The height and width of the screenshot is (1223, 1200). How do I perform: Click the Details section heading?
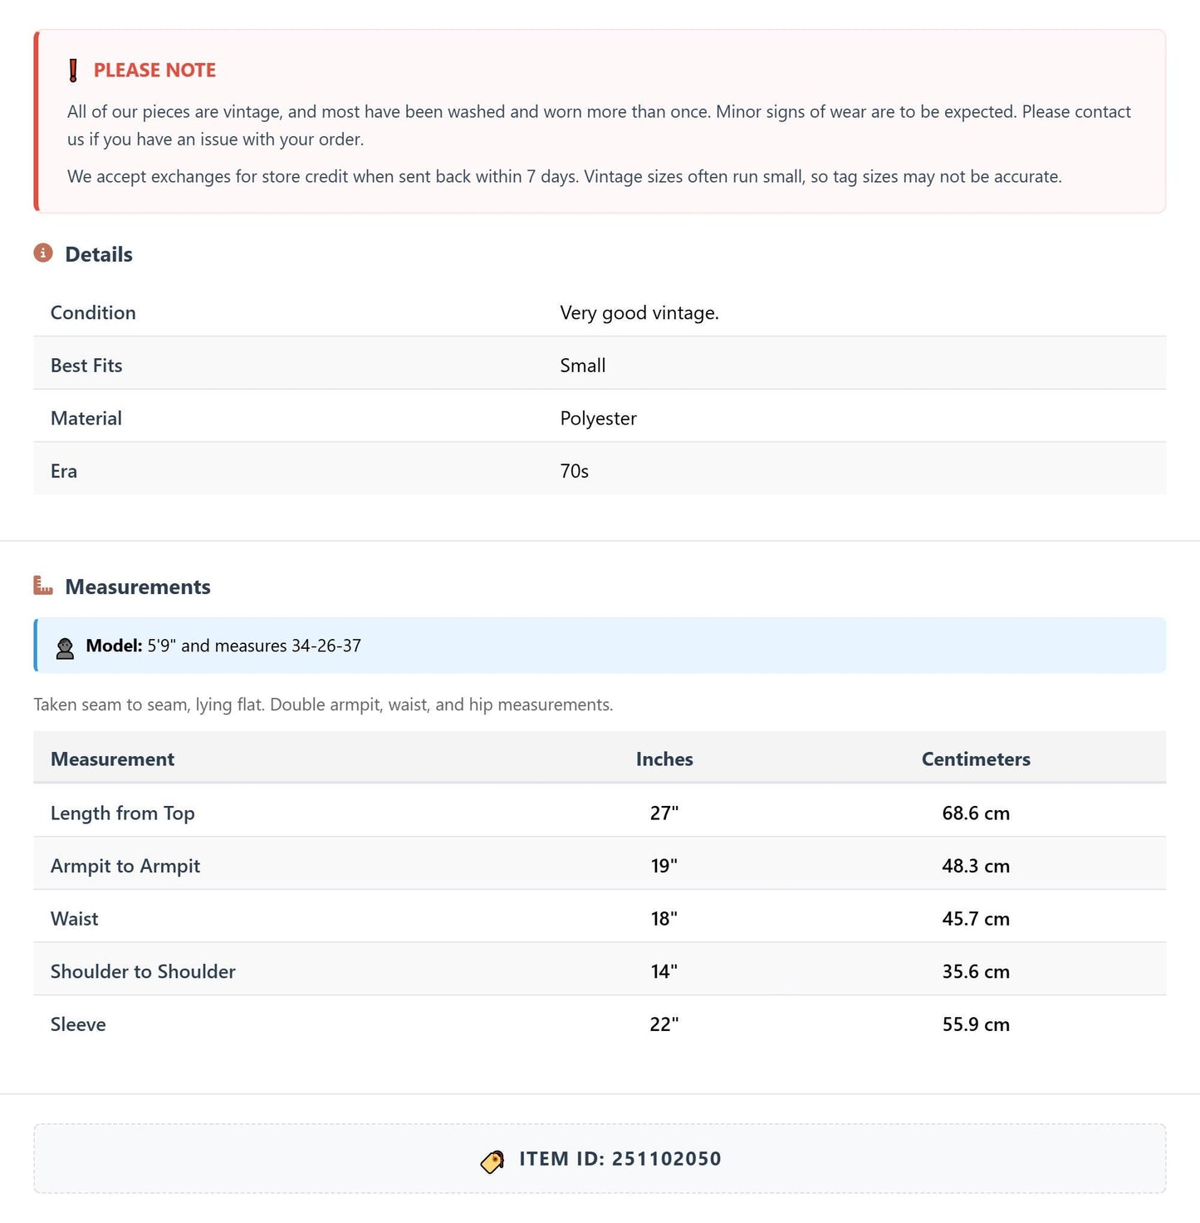[x=99, y=254]
